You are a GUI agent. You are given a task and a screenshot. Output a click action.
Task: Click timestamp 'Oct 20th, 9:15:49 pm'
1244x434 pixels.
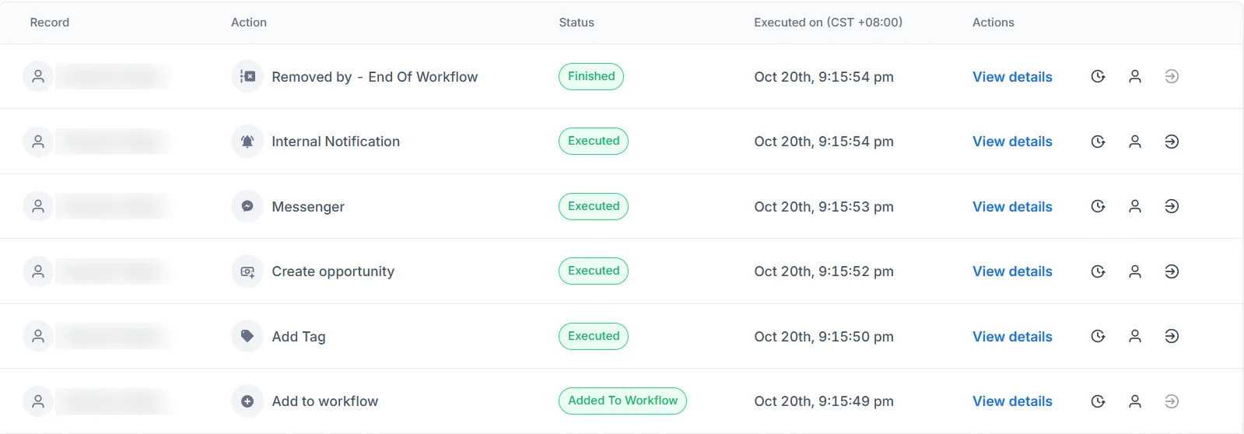pos(824,401)
